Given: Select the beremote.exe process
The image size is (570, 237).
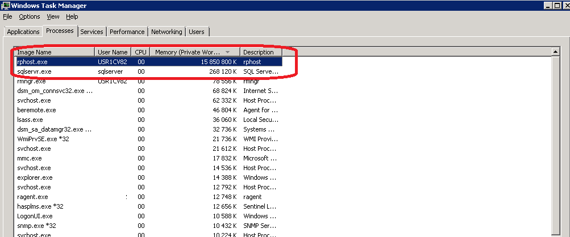Looking at the screenshot, I should point(149,110).
